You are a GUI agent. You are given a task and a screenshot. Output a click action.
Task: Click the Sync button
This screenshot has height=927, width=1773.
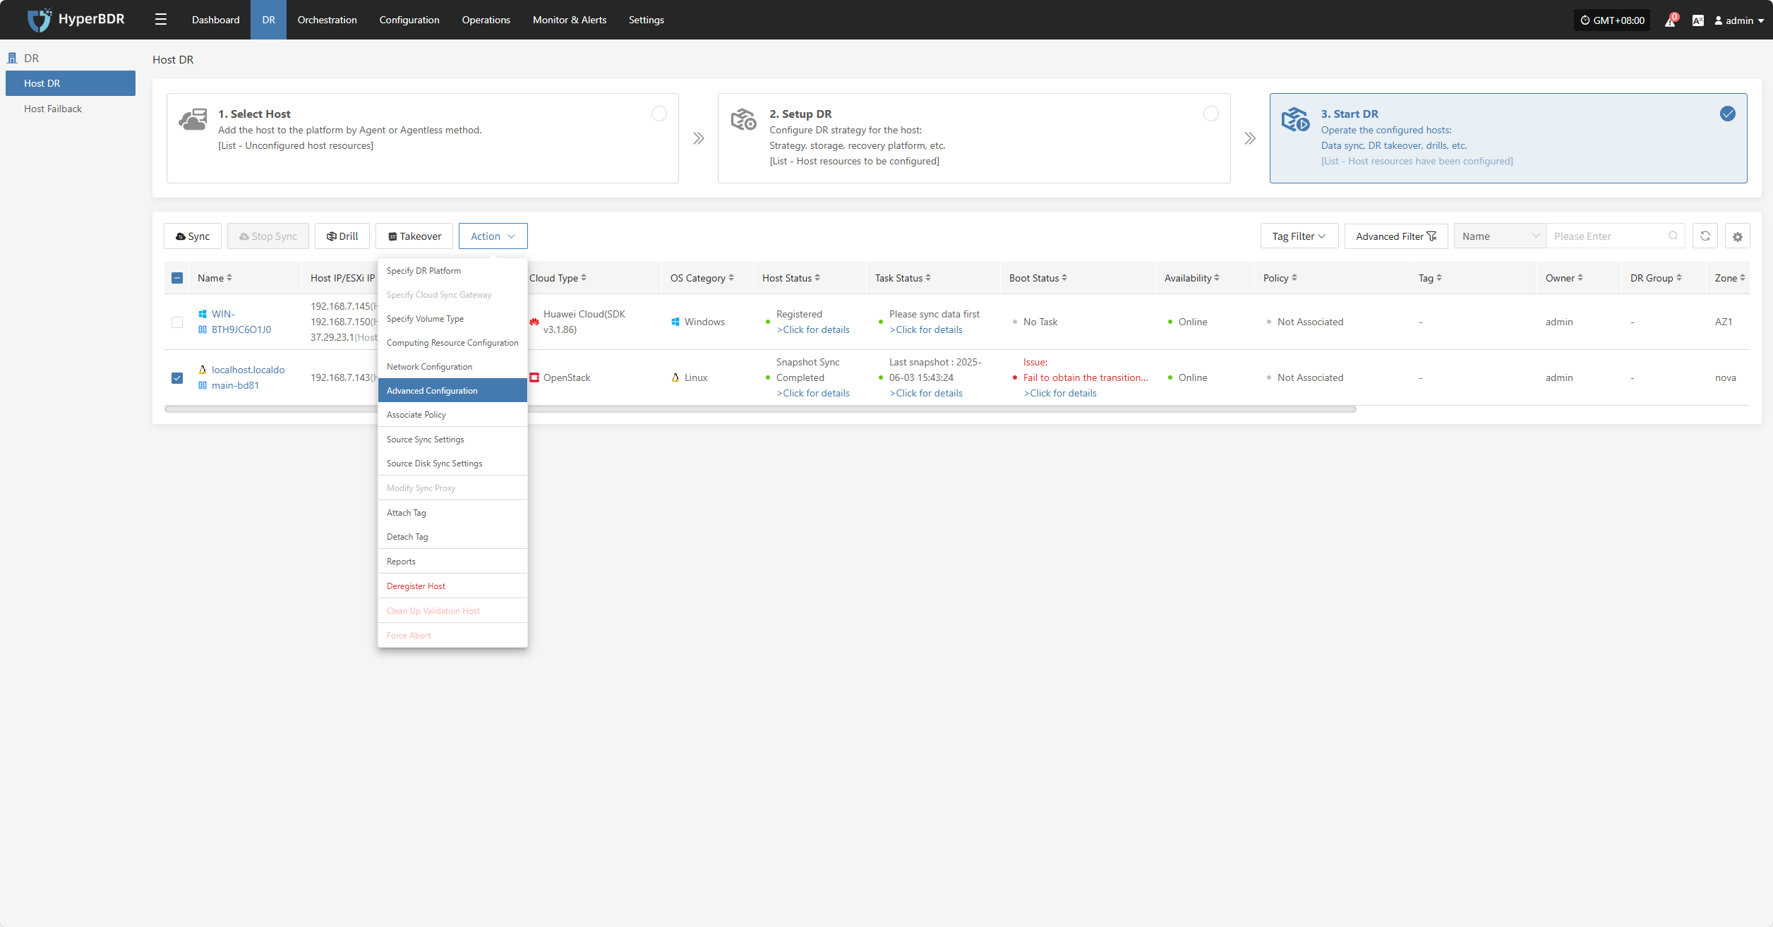click(193, 236)
